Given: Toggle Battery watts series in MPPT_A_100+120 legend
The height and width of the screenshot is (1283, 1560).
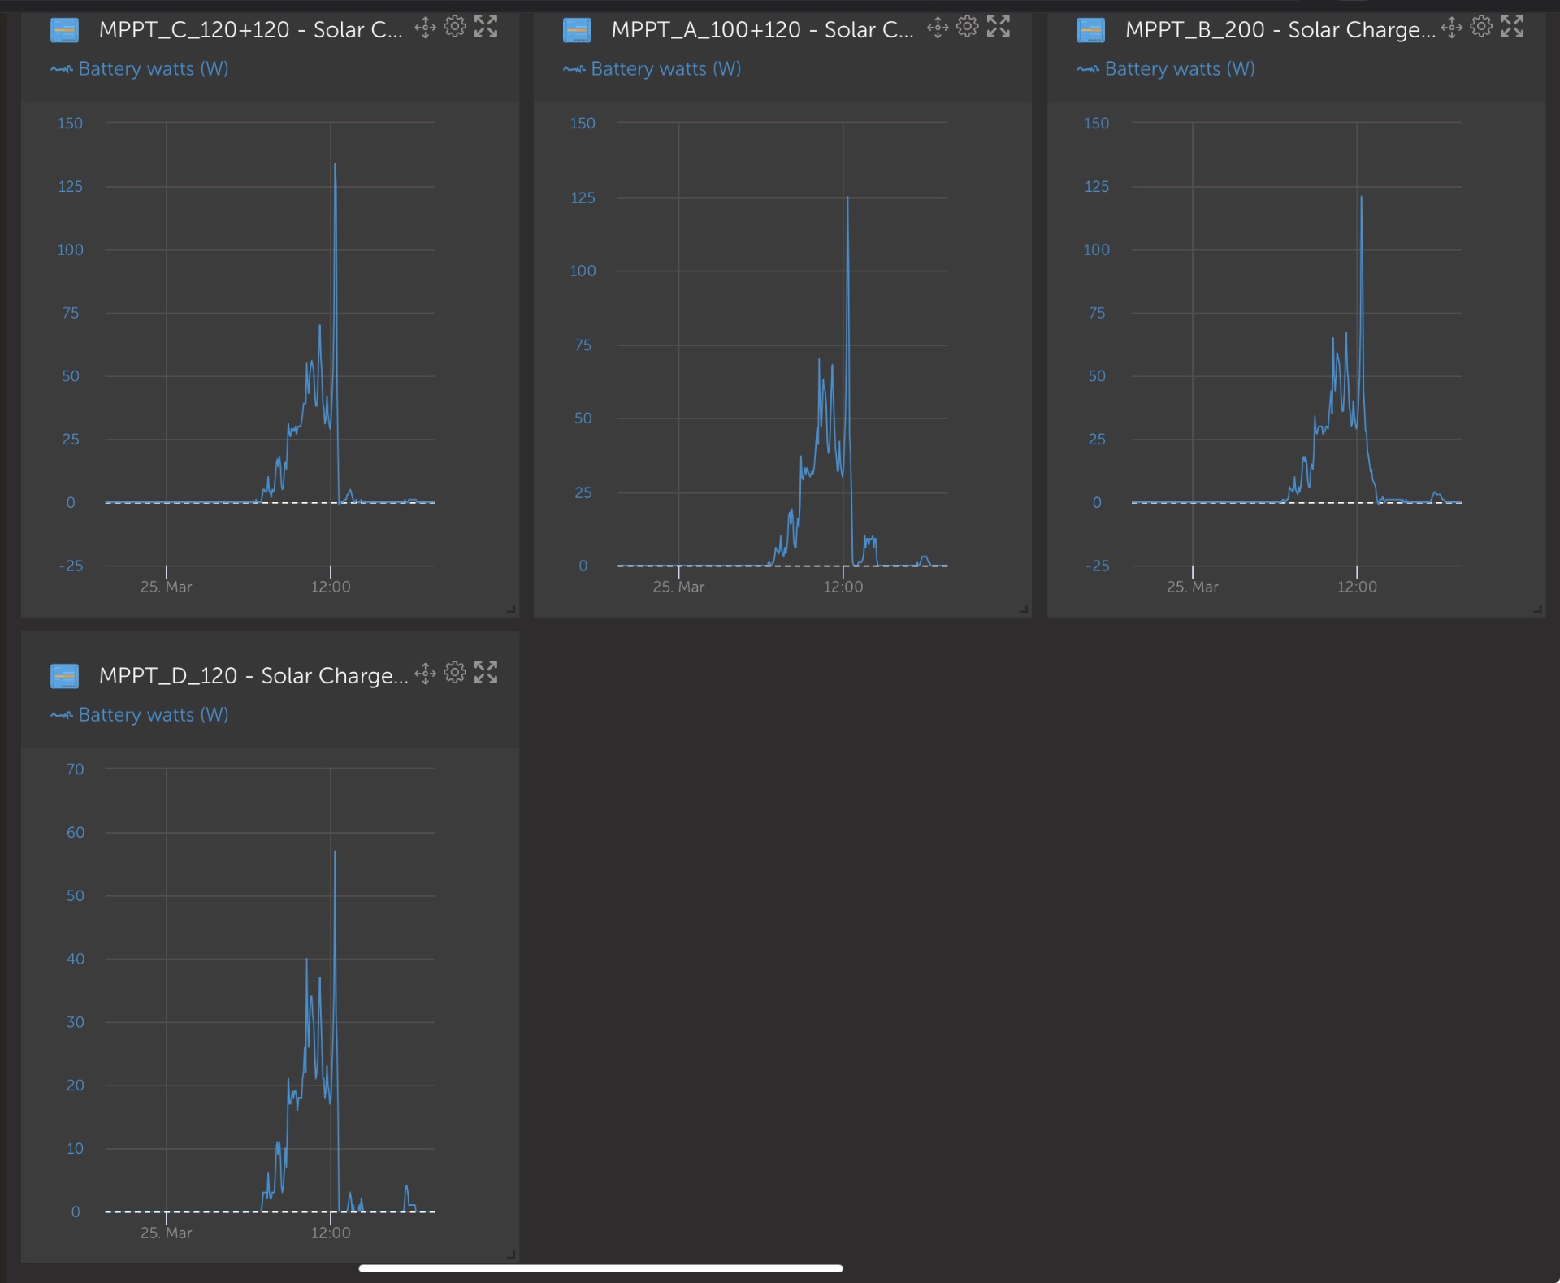Looking at the screenshot, I should pos(652,69).
